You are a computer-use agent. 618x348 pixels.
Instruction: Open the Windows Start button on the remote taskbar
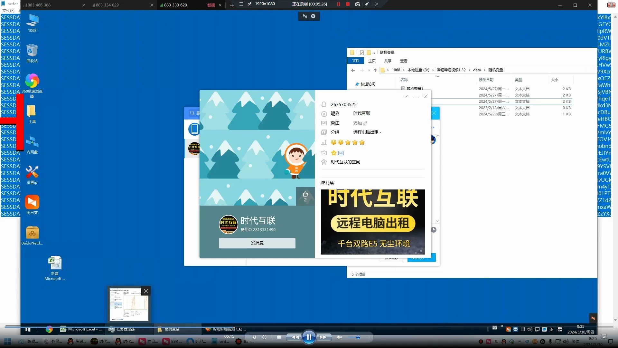[x=28, y=329]
